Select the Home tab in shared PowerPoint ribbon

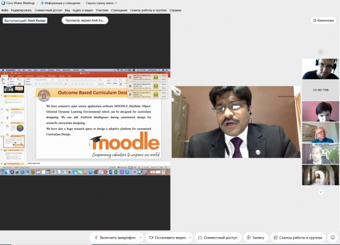[x=4, y=76]
